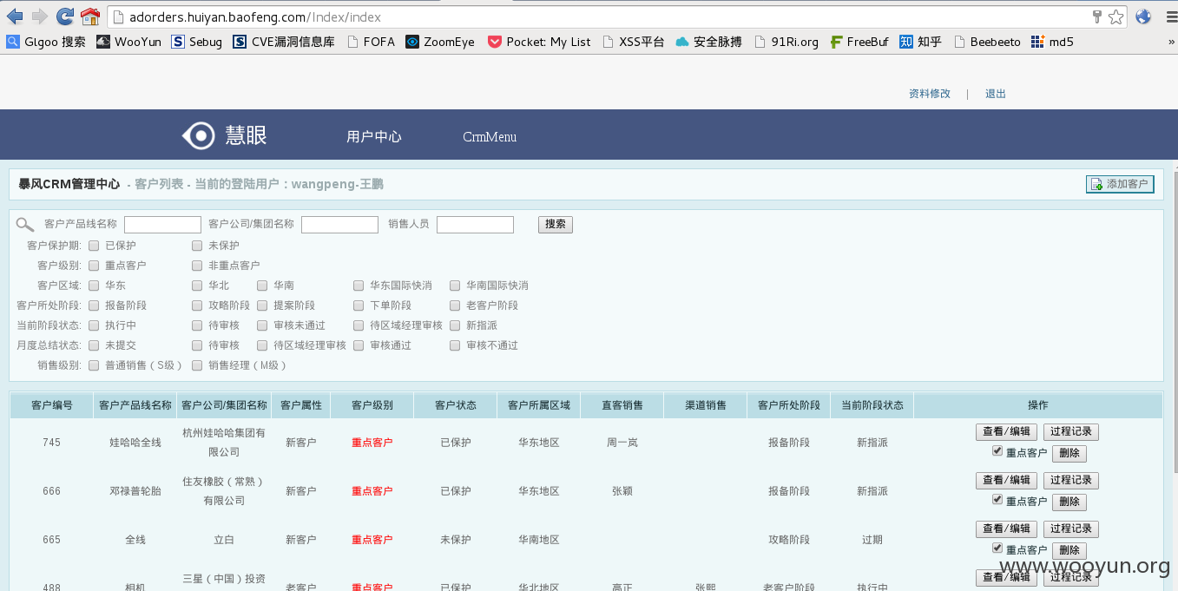Open CVE漏洞信息库 bookmark
This screenshot has height=591, width=1178.
click(284, 41)
